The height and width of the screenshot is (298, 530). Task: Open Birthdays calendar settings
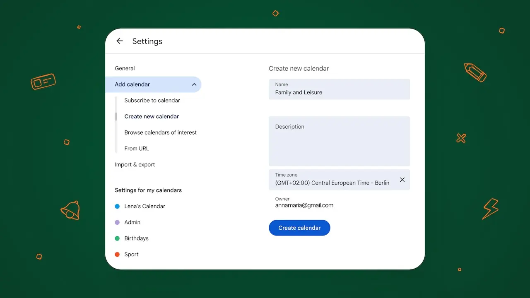point(136,238)
